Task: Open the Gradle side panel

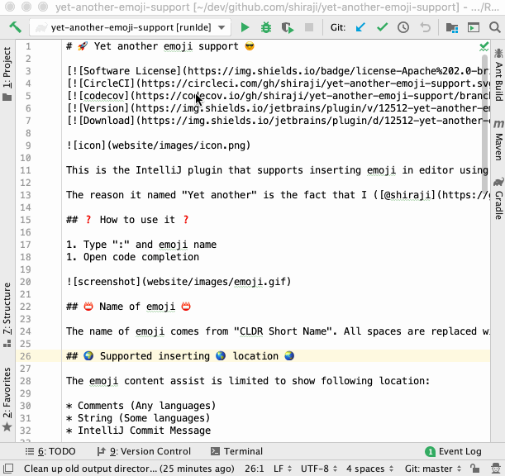Action: (x=498, y=198)
